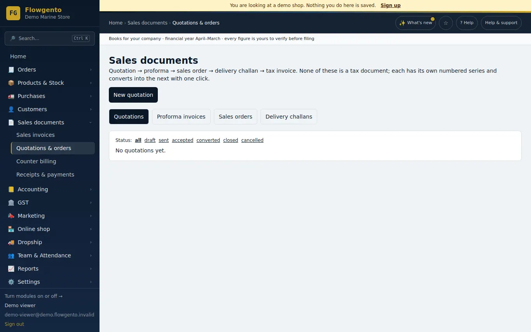Select the Quotations tab
The height and width of the screenshot is (332, 531).
[x=129, y=117]
